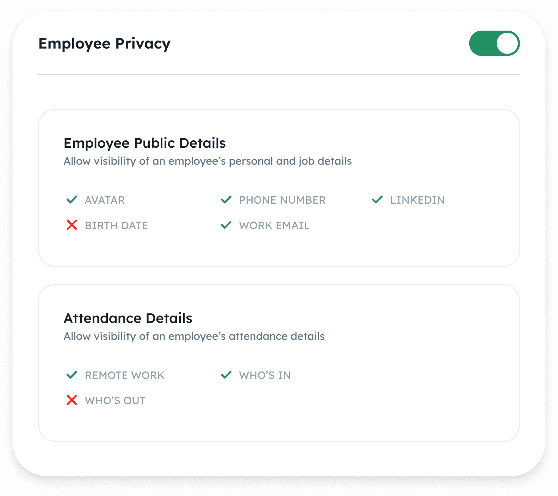Select the WORK EMAIL label
Image resolution: width=558 pixels, height=496 pixels.
pyautogui.click(x=274, y=225)
